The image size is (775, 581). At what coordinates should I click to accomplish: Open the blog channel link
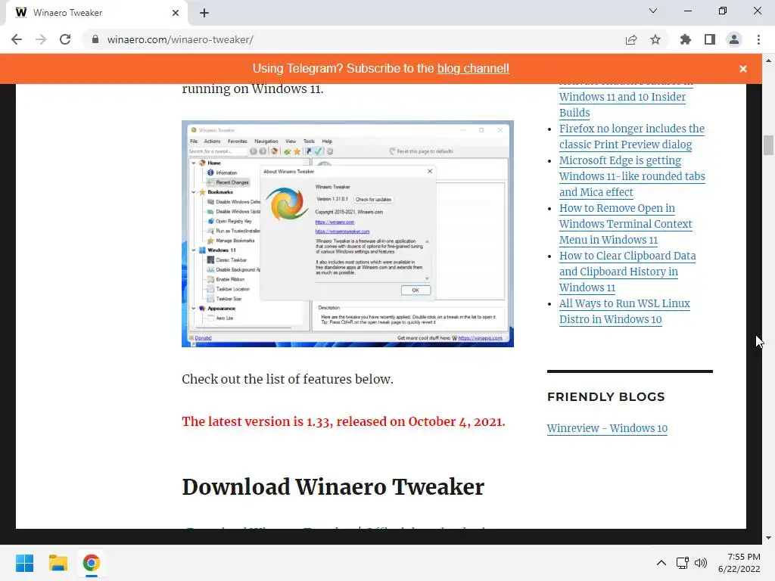point(473,69)
